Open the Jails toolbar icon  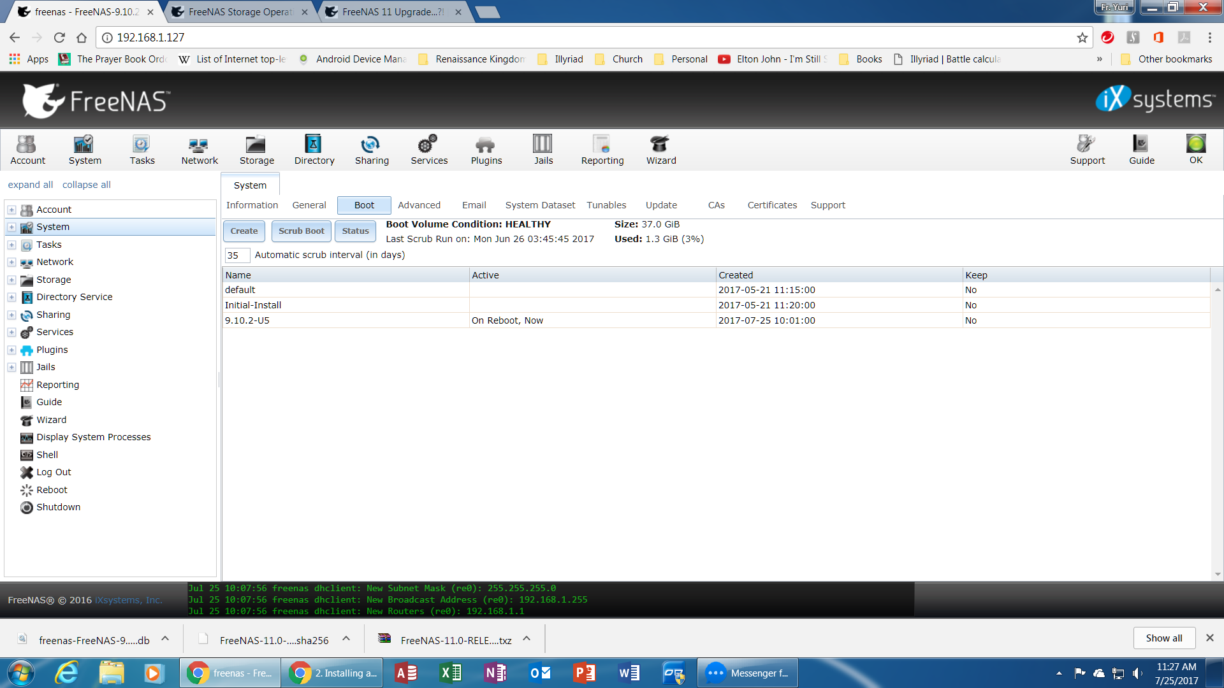(543, 150)
